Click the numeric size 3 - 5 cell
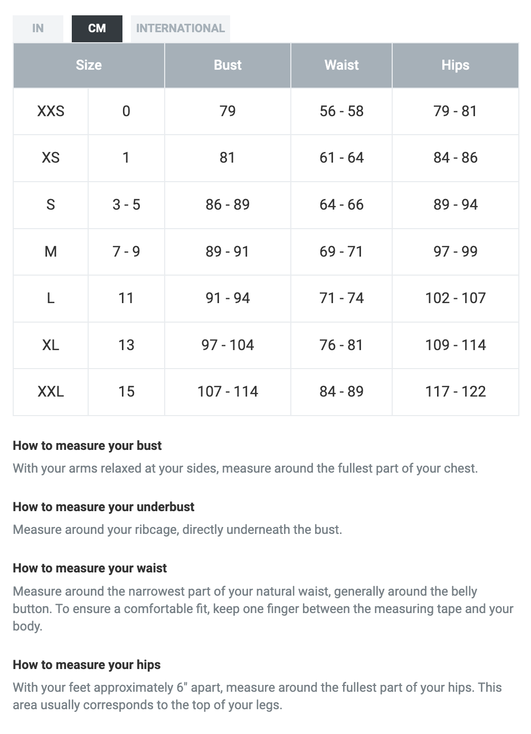Image resolution: width=531 pixels, height=734 pixels. click(x=126, y=205)
